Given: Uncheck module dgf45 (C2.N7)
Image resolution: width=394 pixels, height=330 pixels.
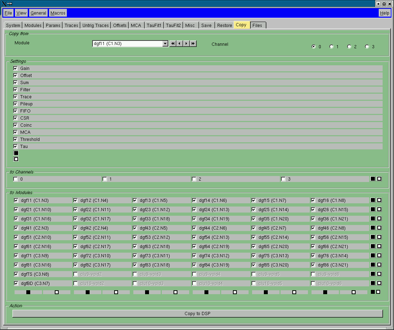Looking at the screenshot, I should pos(254,228).
